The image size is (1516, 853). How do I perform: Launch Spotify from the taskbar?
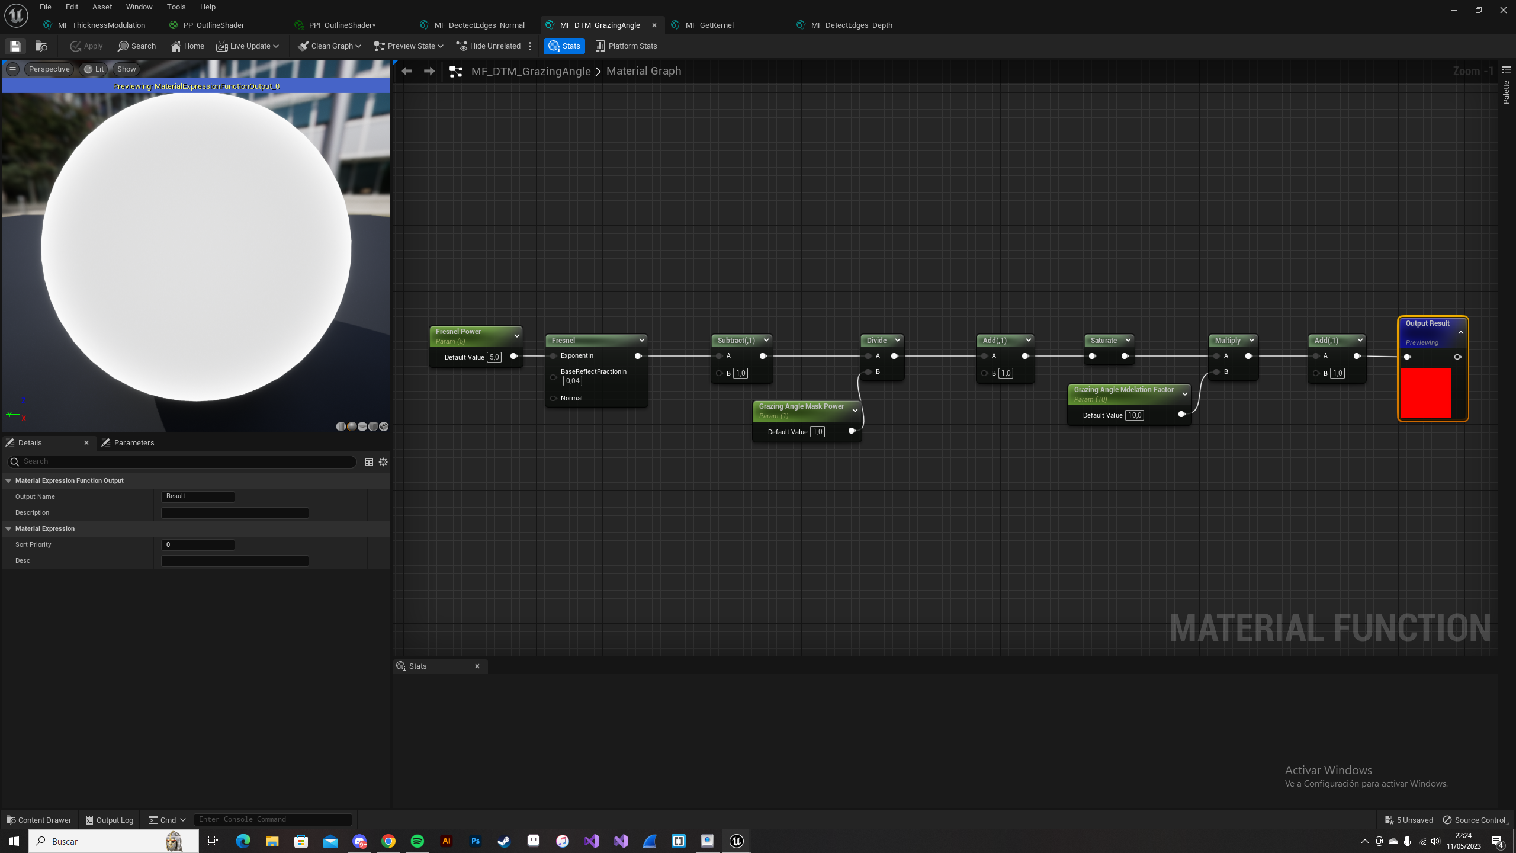[x=417, y=841]
